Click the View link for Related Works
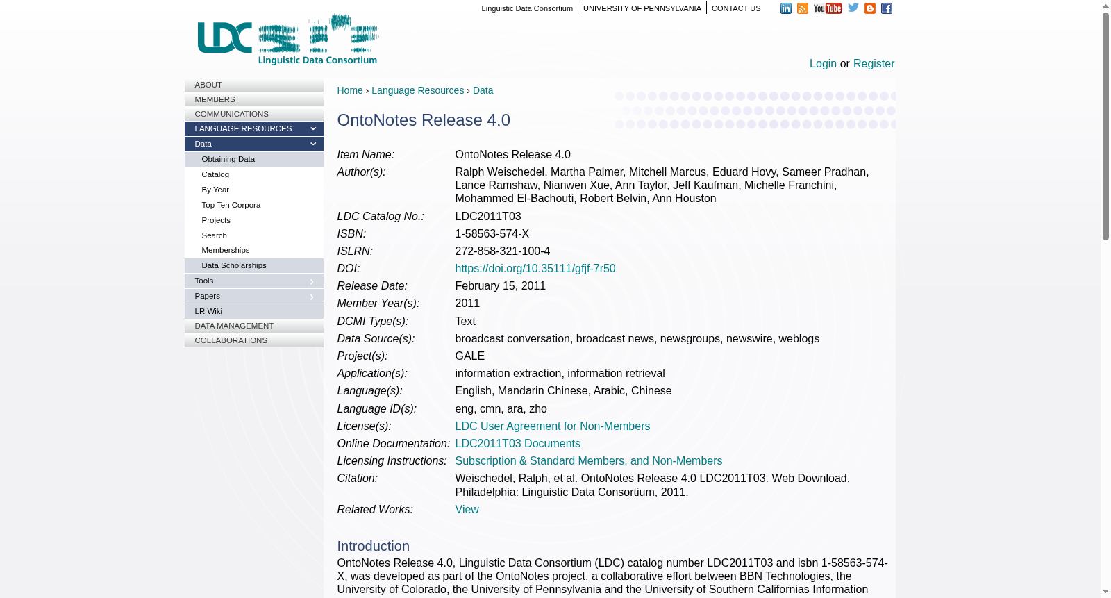Image resolution: width=1111 pixels, height=598 pixels. [x=467, y=509]
